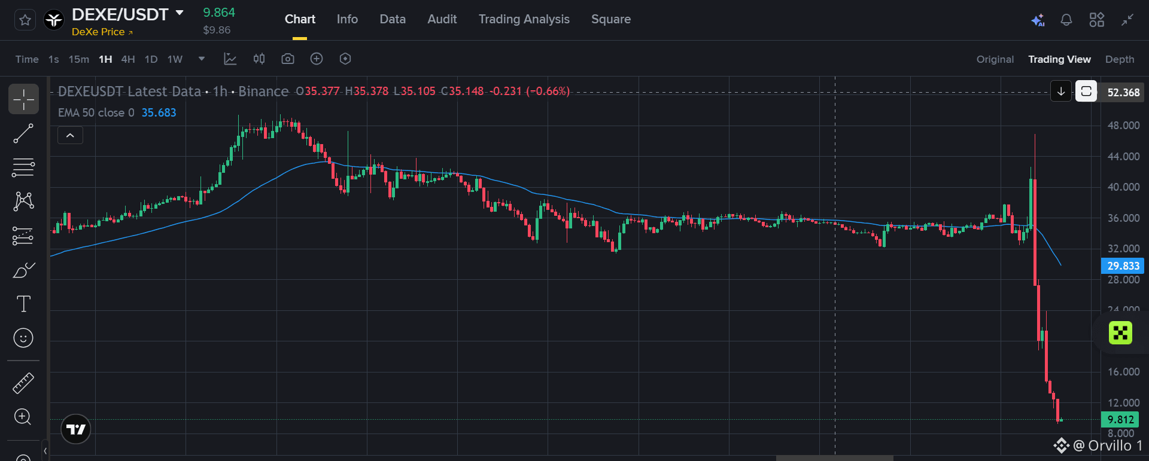Switch to the Chart tab
The image size is (1149, 461).
[300, 19]
